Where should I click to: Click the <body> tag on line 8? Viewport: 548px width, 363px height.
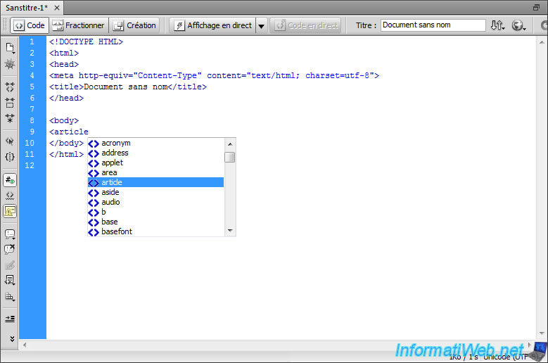pyautogui.click(x=64, y=120)
